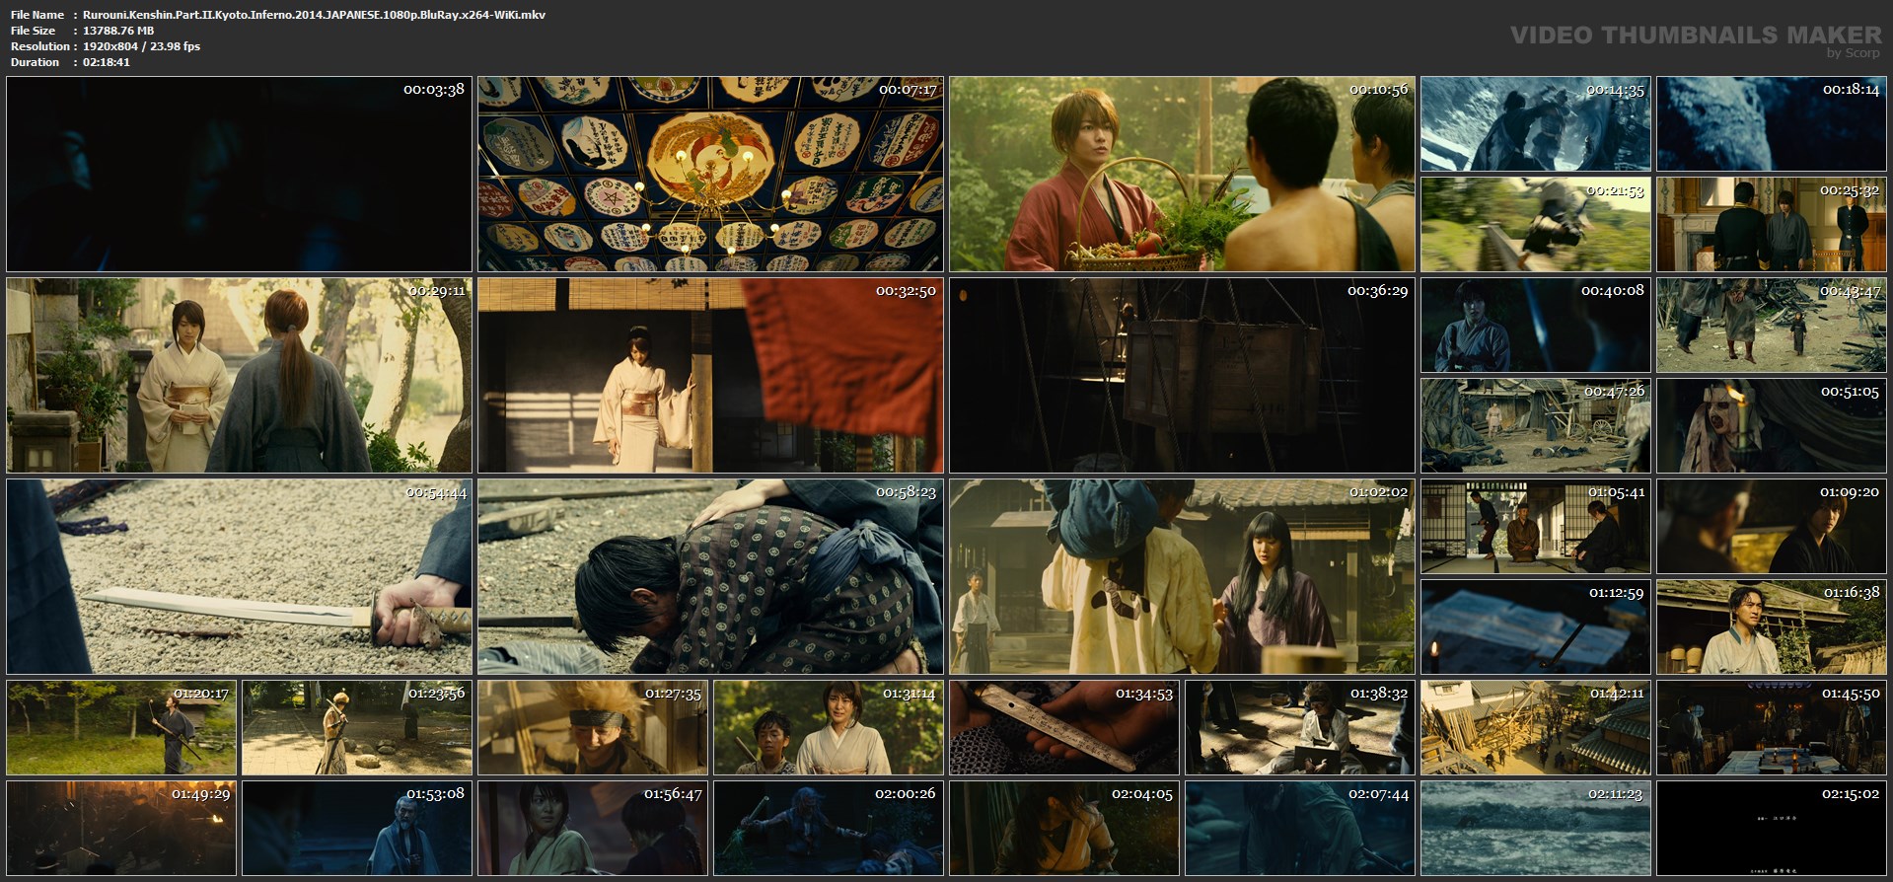
Task: Open the thumbnail stamped 01:12:59
Action: tap(1535, 627)
